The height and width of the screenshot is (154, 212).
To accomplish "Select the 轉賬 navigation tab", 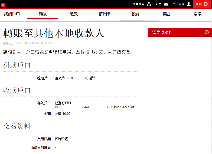I will (x=43, y=14).
